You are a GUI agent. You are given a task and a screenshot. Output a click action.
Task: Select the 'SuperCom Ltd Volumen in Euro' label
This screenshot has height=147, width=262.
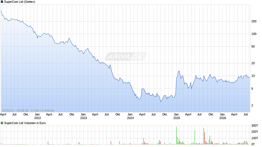click(25, 123)
